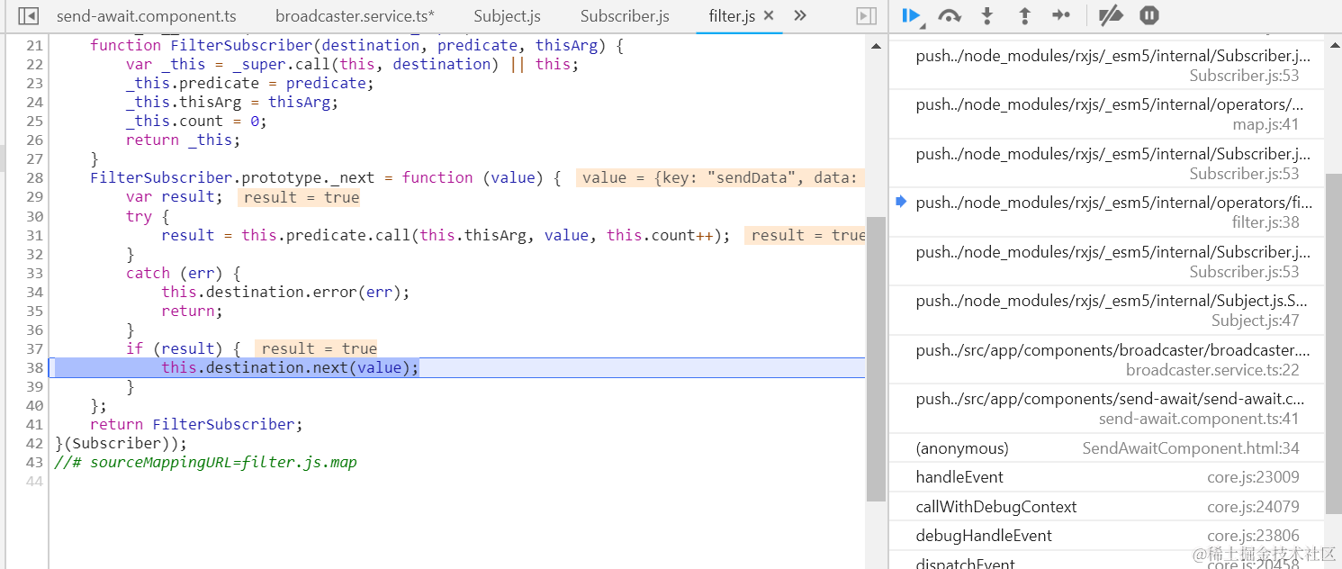Select call frame at Subject.js:47
1342x569 pixels.
coord(1106,311)
